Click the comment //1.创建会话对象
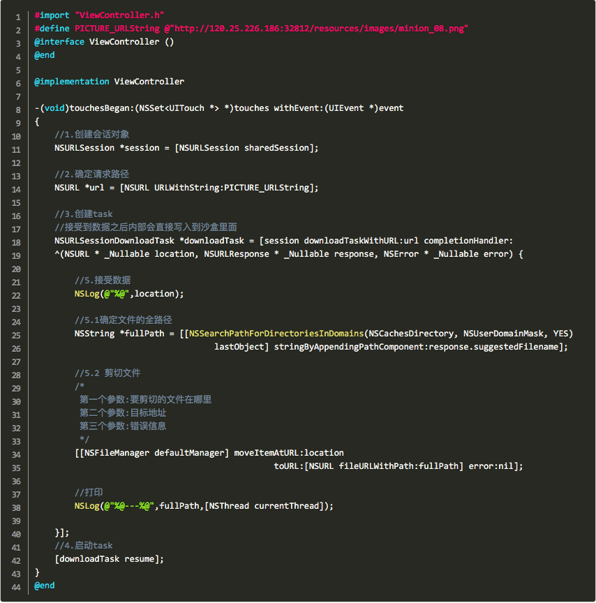 91,135
